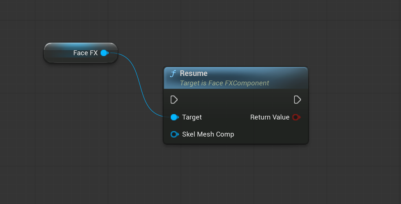Click the Resume node output execution pin
401x204 pixels.
pos(297,100)
